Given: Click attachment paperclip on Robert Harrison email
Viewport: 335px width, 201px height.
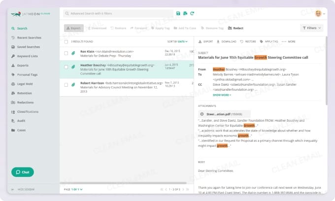Looking at the screenshot, I should (73, 85).
